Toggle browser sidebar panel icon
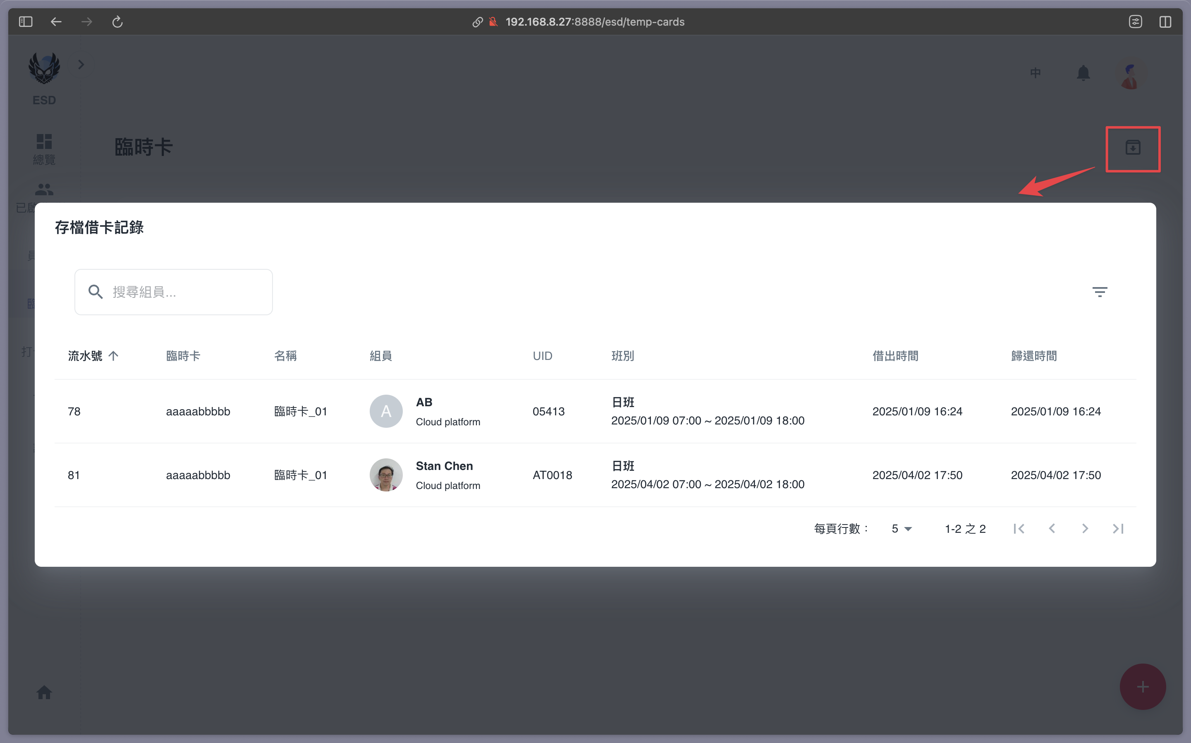Image resolution: width=1191 pixels, height=743 pixels. point(26,22)
